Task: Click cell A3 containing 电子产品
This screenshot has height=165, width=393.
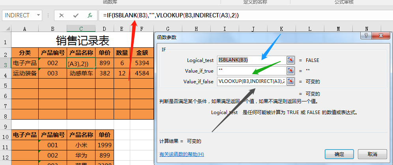Action: [25, 63]
